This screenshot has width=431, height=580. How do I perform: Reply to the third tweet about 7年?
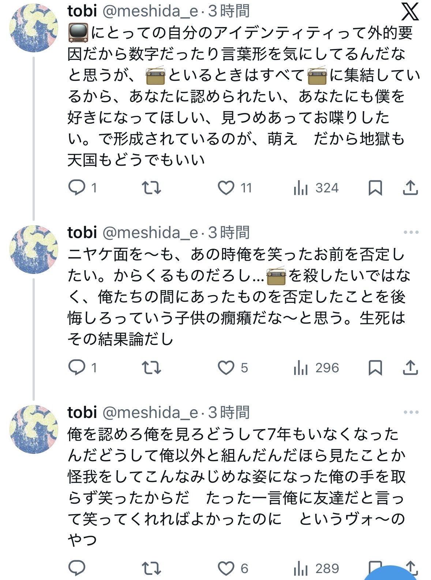click(77, 568)
